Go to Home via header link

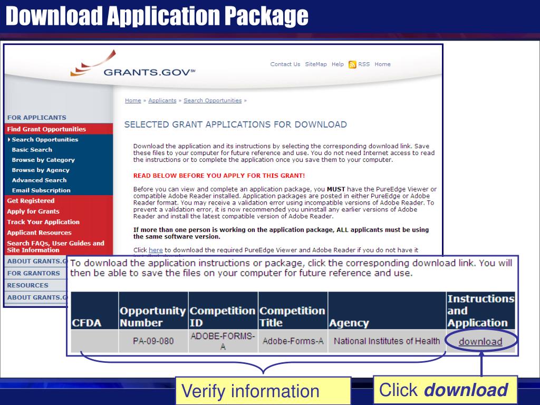click(382, 64)
